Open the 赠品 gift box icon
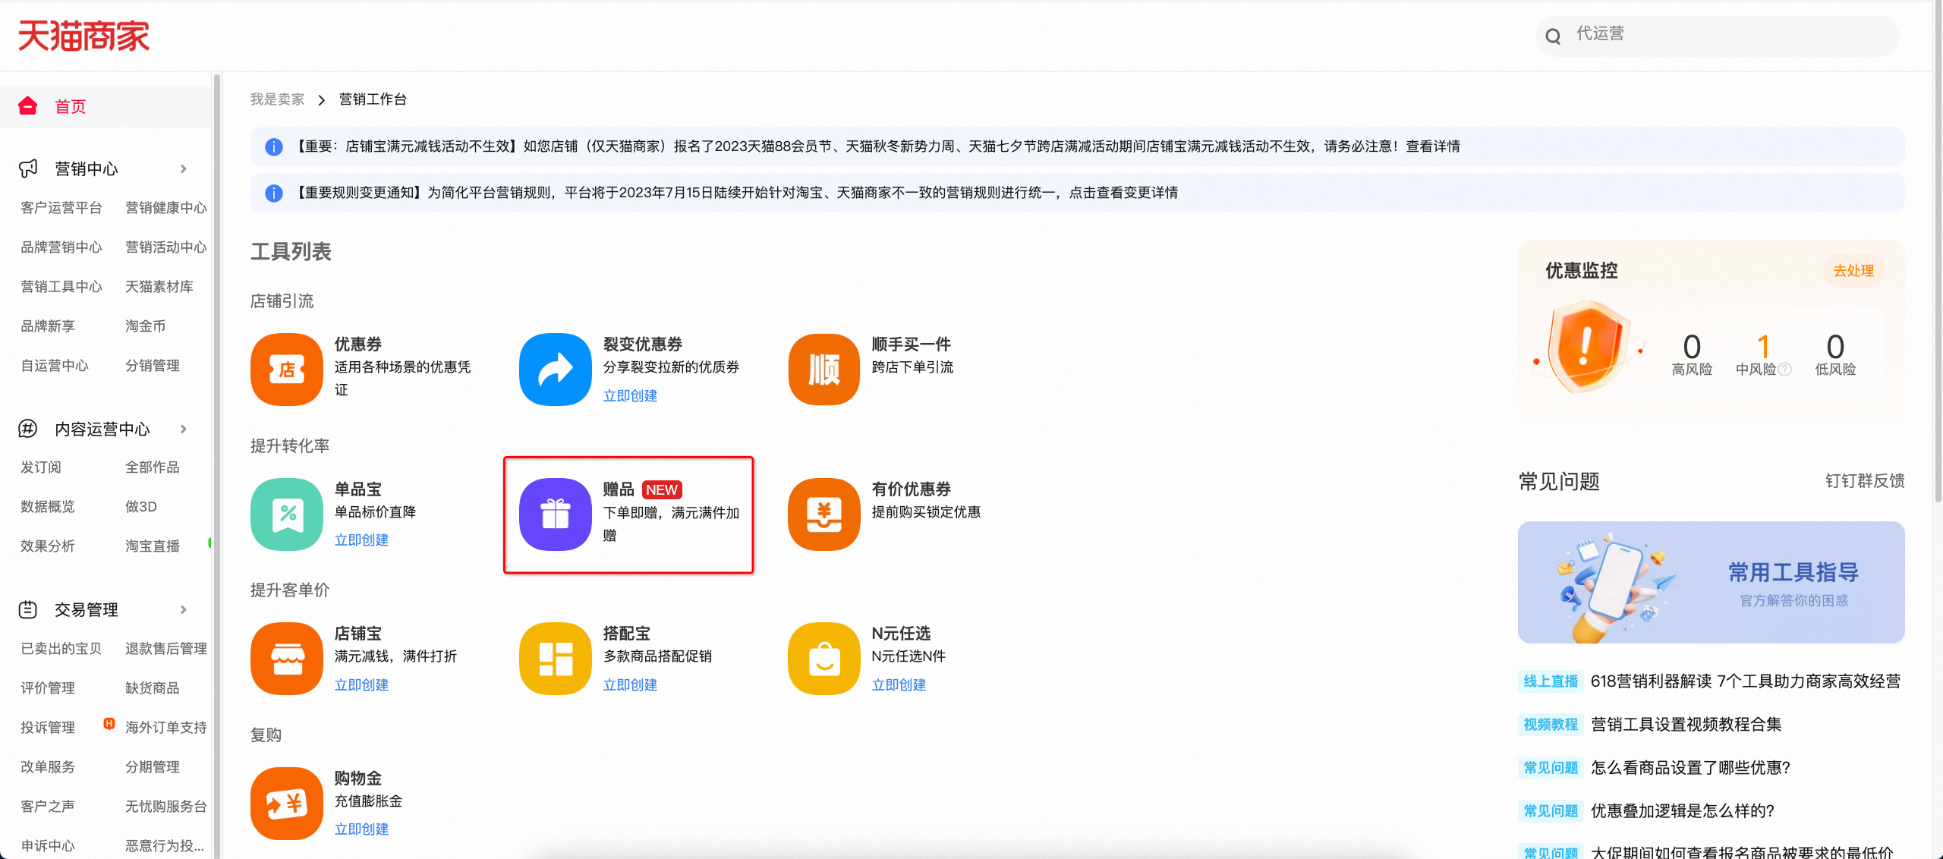The image size is (1943, 859). [x=556, y=514]
